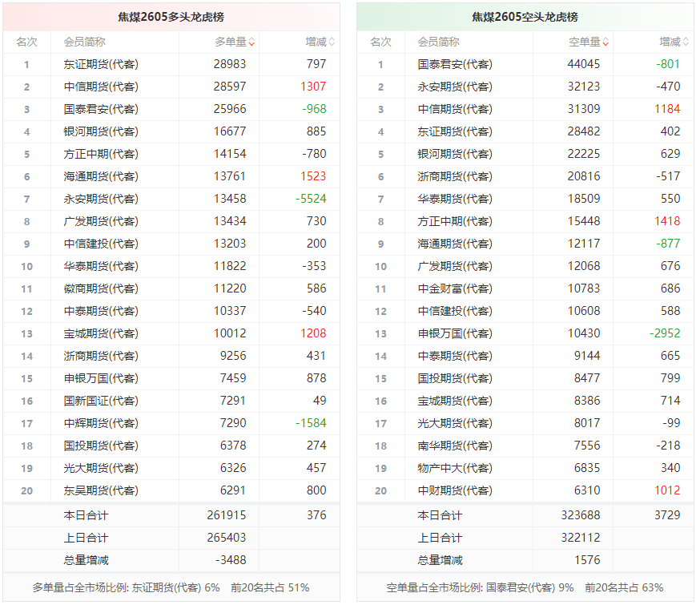Viewport: 696px width, 605px height.
Task: Sort short table by 增减 sort icon
Action: pyautogui.click(x=686, y=42)
